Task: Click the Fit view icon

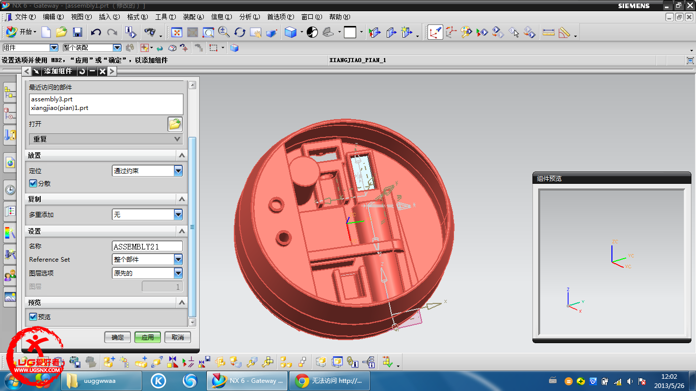Action: [x=177, y=32]
